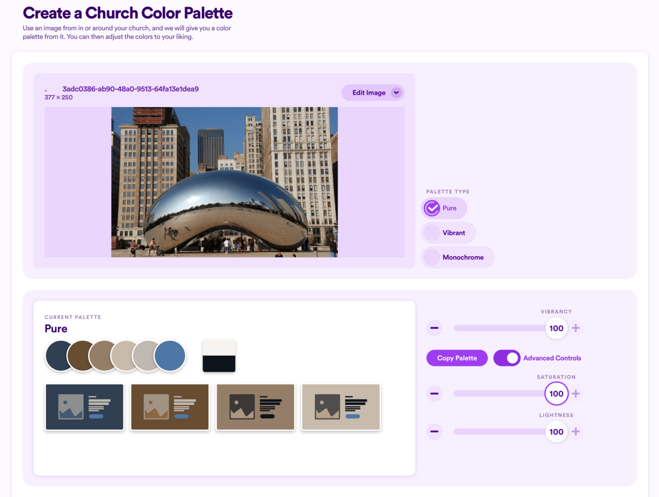Image resolution: width=659 pixels, height=497 pixels.
Task: Click the Palette Type label
Action: click(448, 192)
